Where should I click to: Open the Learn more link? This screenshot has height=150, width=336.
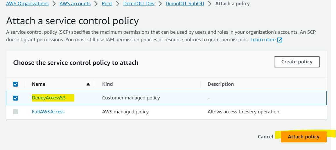tap(263, 40)
